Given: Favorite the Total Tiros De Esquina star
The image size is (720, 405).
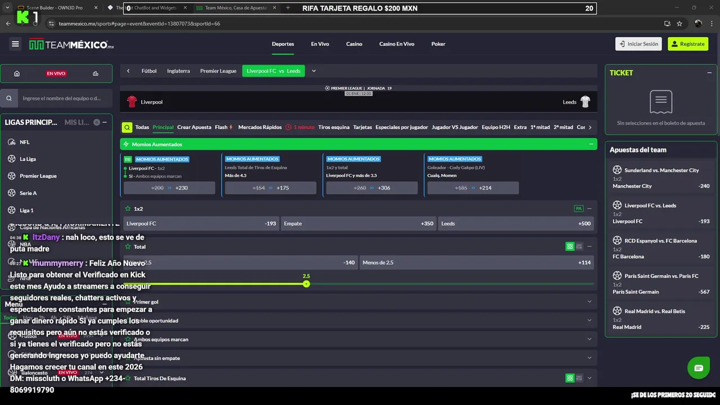Looking at the screenshot, I should coord(128,379).
